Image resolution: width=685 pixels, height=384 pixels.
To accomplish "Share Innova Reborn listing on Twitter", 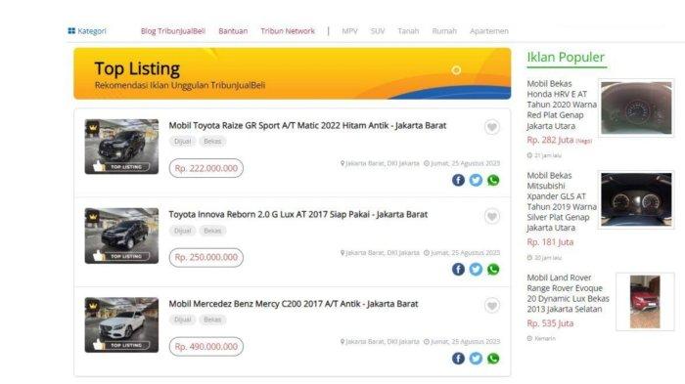I will coord(476,270).
